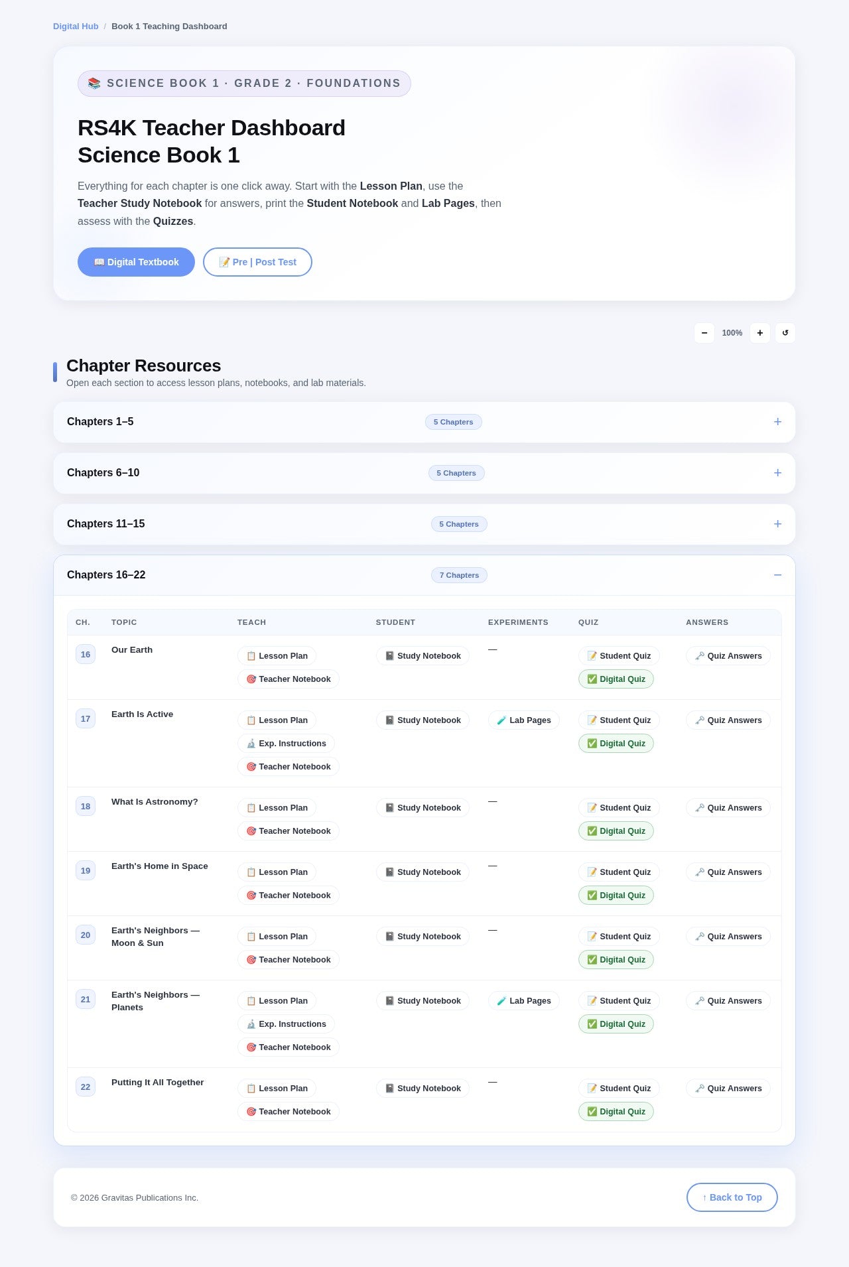View Quiz Answers for chapter 22
The width and height of the screenshot is (849, 1267).
[x=728, y=1089]
